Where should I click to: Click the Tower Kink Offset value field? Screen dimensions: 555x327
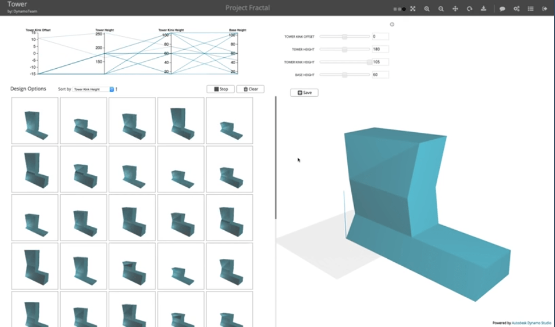[x=380, y=37]
